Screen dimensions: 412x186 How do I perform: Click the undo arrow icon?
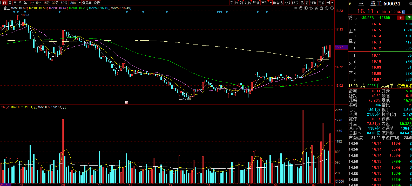click(x=311, y=8)
